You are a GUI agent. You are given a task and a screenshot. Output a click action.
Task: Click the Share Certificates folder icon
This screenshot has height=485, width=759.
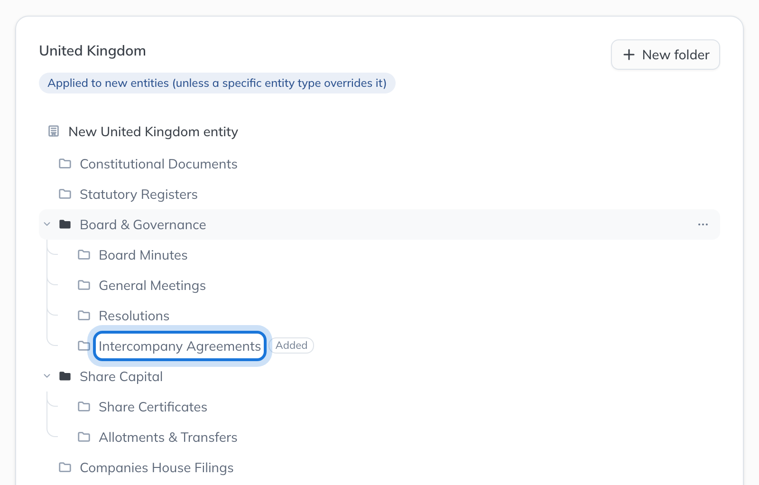[84, 407]
